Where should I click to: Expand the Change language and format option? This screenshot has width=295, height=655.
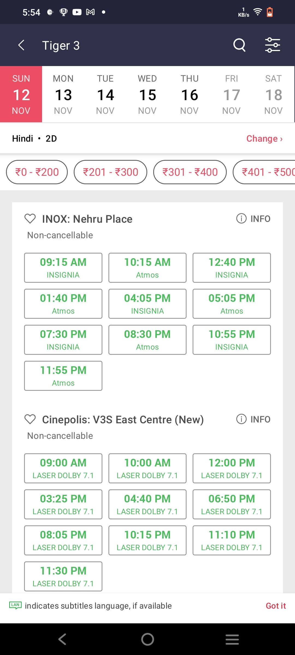pyautogui.click(x=264, y=139)
